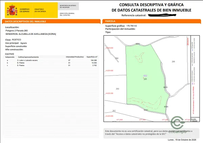Image resolution: width=203 pixels, height=143 pixels.
Task: Click the 'Cultivo/aprovechamiento' column header
Action: [x=28, y=57]
